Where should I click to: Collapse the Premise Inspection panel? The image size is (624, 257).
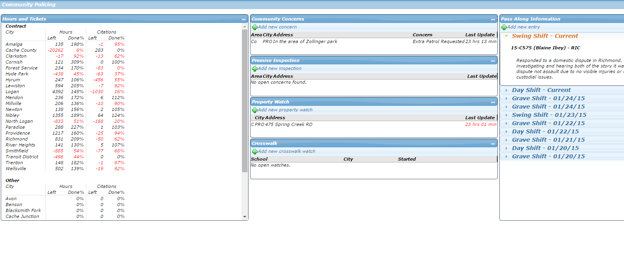(493, 61)
